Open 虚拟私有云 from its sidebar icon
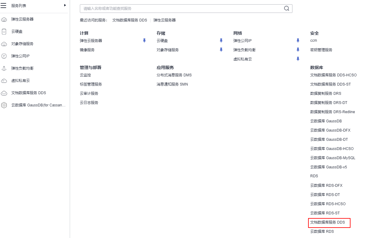 pyautogui.click(x=4, y=80)
